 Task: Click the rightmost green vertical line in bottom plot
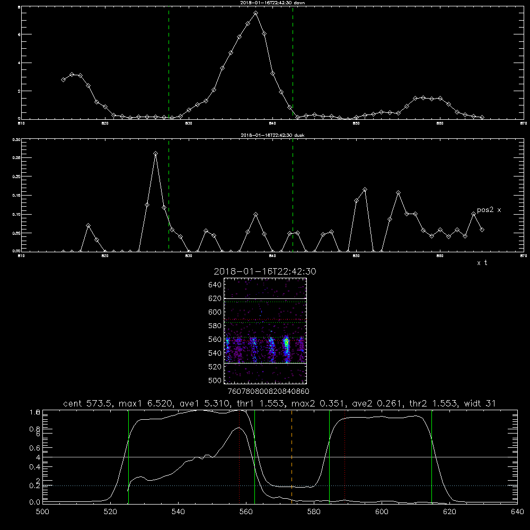431,456
